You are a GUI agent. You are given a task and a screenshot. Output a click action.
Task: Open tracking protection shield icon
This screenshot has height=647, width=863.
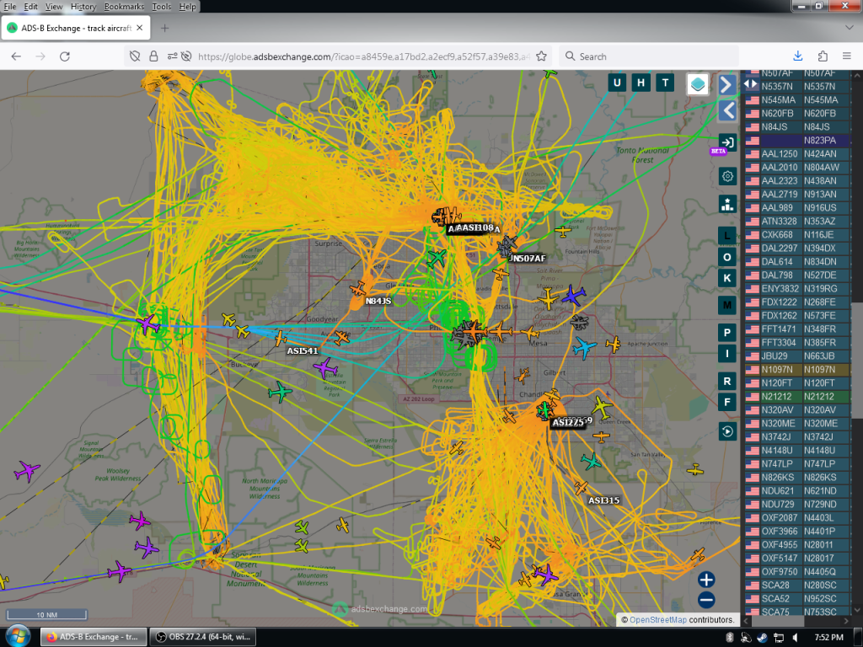[x=135, y=56]
